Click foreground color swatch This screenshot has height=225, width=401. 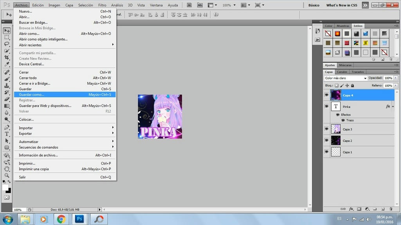coord(5,187)
